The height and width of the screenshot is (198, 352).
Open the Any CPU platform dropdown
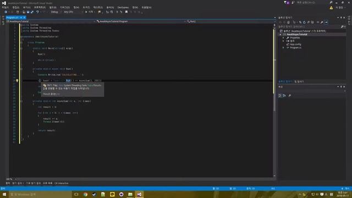[x=73, y=12]
